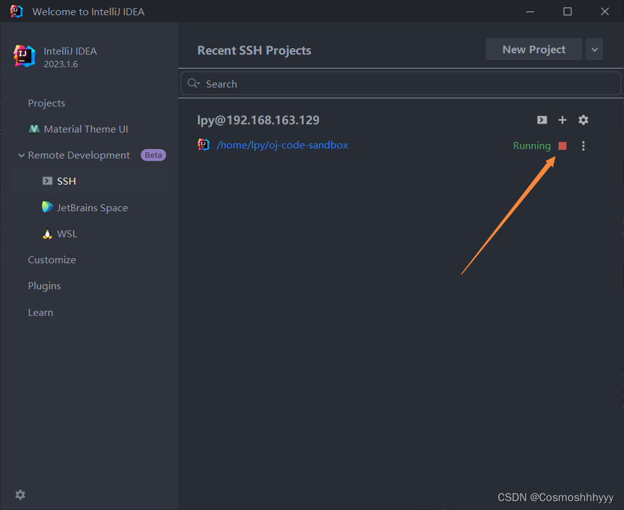Click the SSH terminal icon in sidebar
Viewport: 624px width, 510px height.
pyautogui.click(x=48, y=181)
